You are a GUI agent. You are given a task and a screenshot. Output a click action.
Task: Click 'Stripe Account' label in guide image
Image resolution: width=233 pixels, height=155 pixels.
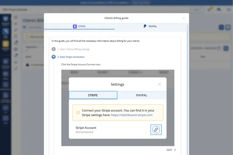[86, 128]
